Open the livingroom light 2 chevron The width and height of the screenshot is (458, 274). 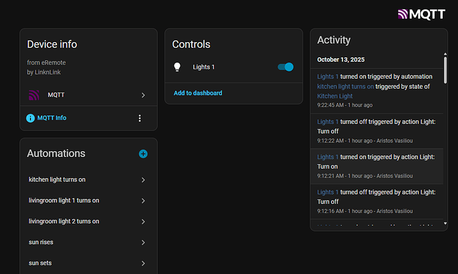(x=143, y=221)
